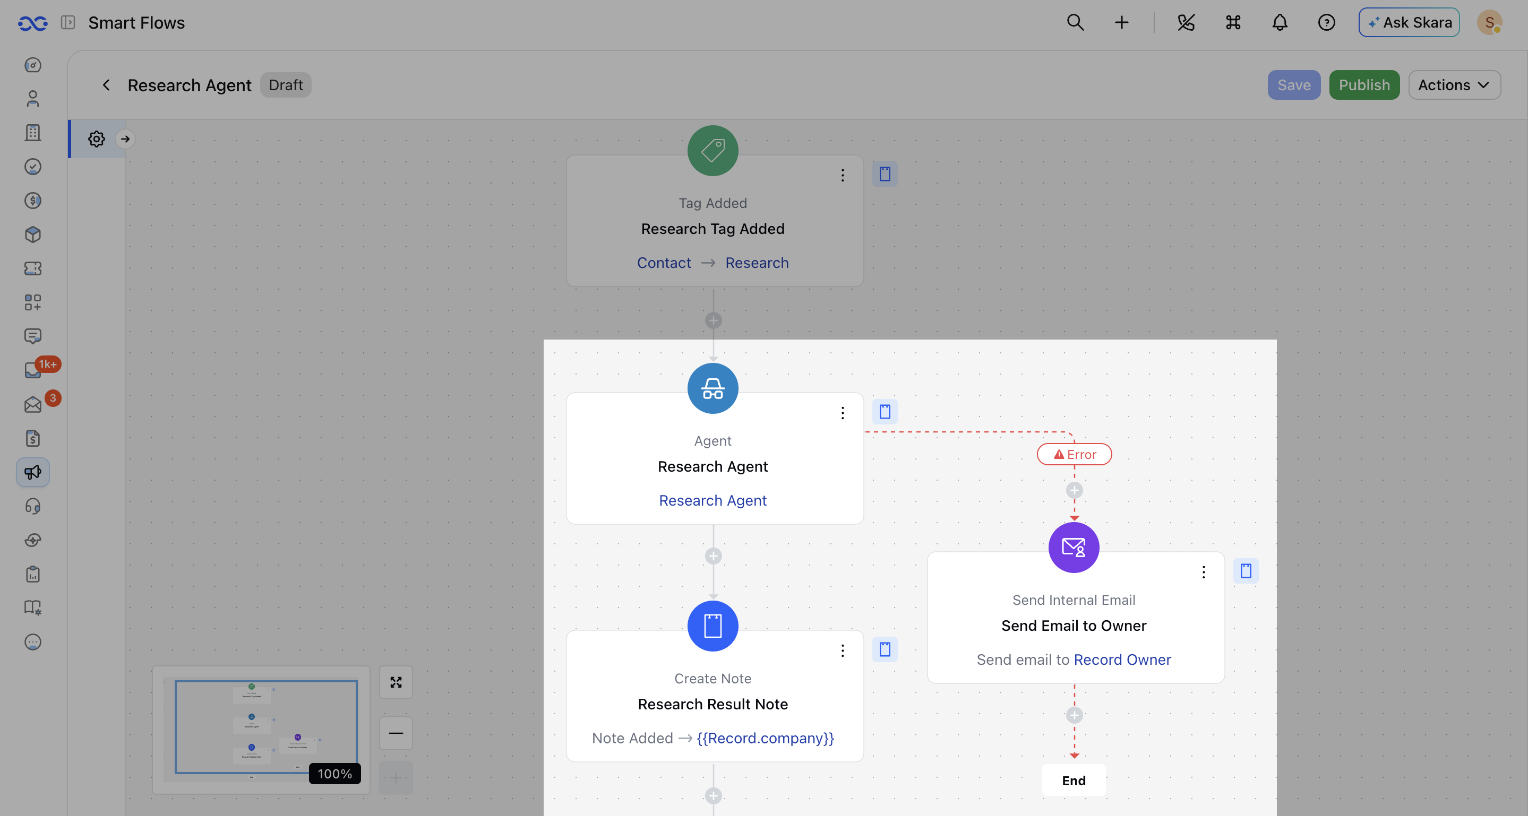Open the notifications bell
Viewport: 1528px width, 816px height.
(x=1280, y=22)
